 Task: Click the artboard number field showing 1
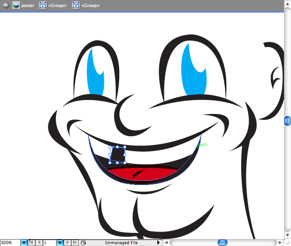tap(49, 243)
